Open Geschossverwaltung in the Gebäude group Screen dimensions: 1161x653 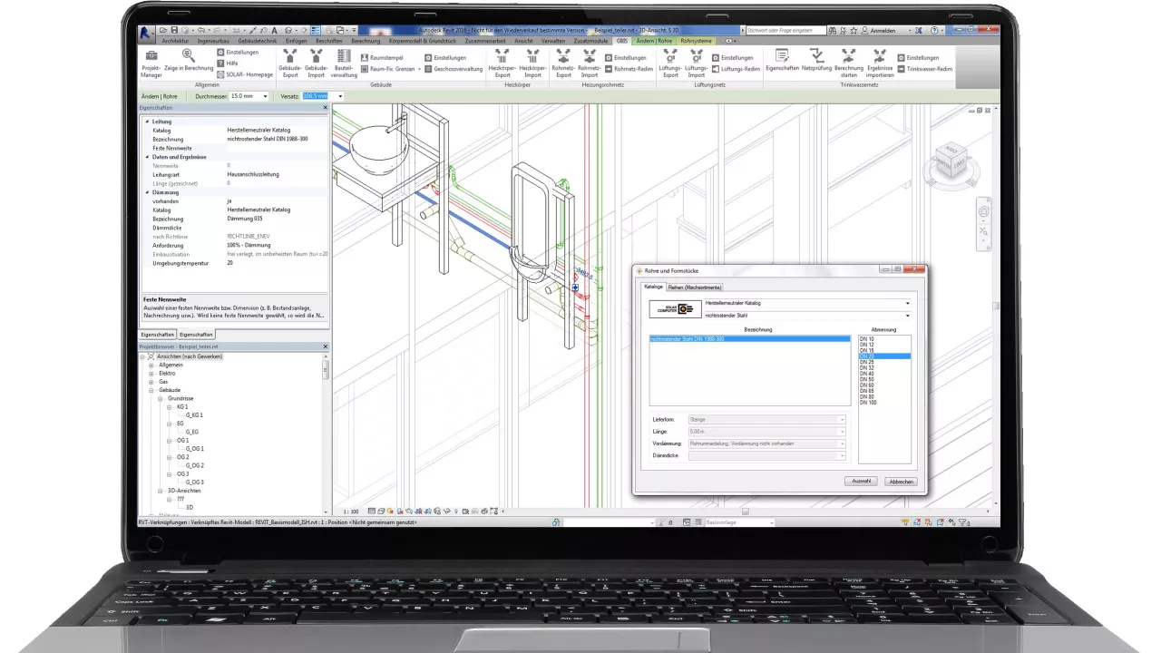(x=453, y=69)
